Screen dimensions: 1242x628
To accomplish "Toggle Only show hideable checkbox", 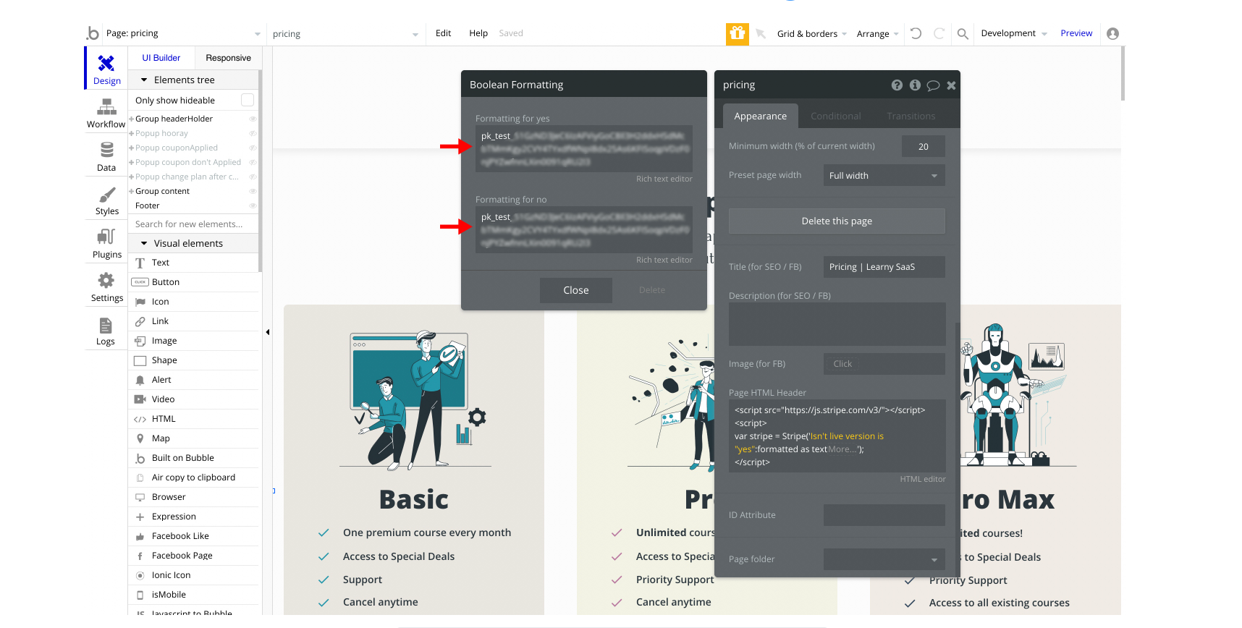I will tap(248, 100).
